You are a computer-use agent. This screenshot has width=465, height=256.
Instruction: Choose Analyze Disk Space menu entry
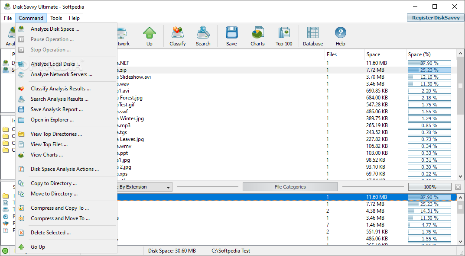[x=66, y=29]
